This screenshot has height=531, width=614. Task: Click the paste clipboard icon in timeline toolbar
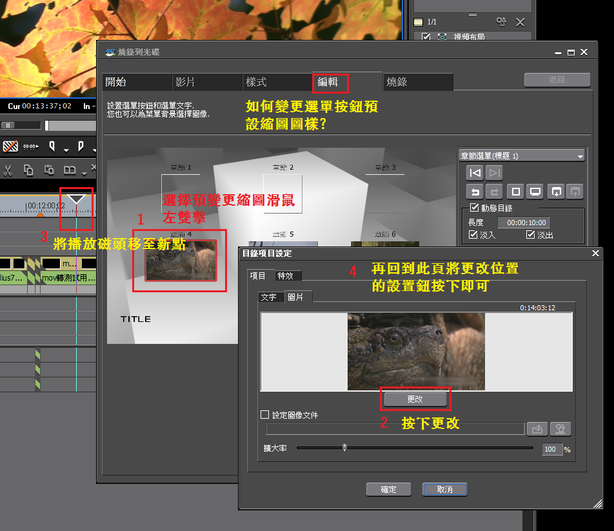click(x=49, y=170)
